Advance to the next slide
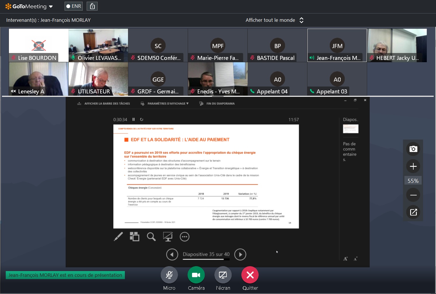Viewport: 436px width, 294px height. click(x=240, y=254)
